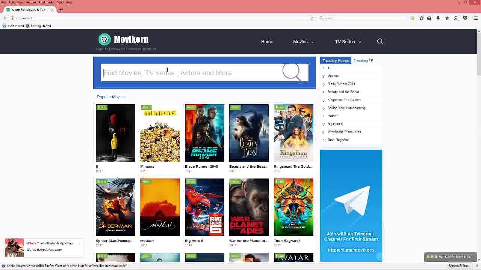Open the Big Hero 6 poster
Image resolution: width=481 pixels, height=270 pixels.
[x=204, y=207]
